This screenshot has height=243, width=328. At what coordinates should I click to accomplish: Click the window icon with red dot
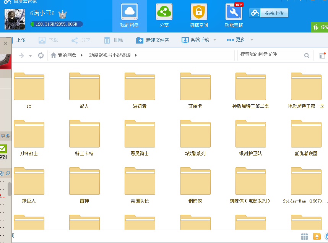click(x=322, y=55)
